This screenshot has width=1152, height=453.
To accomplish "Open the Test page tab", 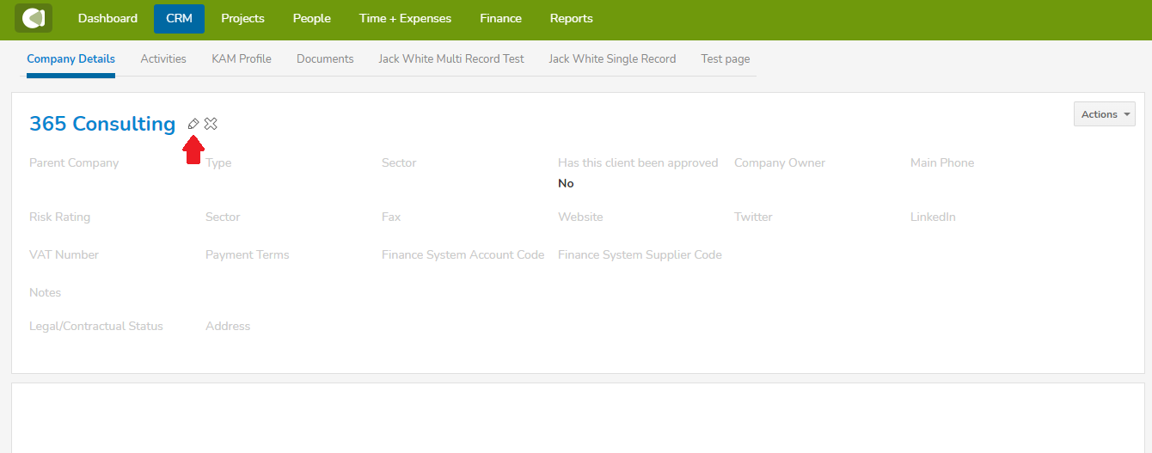I will pos(725,59).
